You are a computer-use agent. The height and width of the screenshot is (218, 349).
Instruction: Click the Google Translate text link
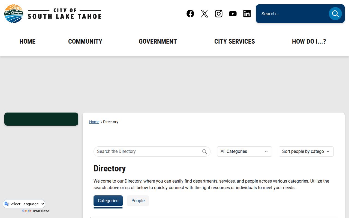pos(36,211)
